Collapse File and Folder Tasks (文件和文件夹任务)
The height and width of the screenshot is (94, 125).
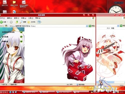point(21,32)
